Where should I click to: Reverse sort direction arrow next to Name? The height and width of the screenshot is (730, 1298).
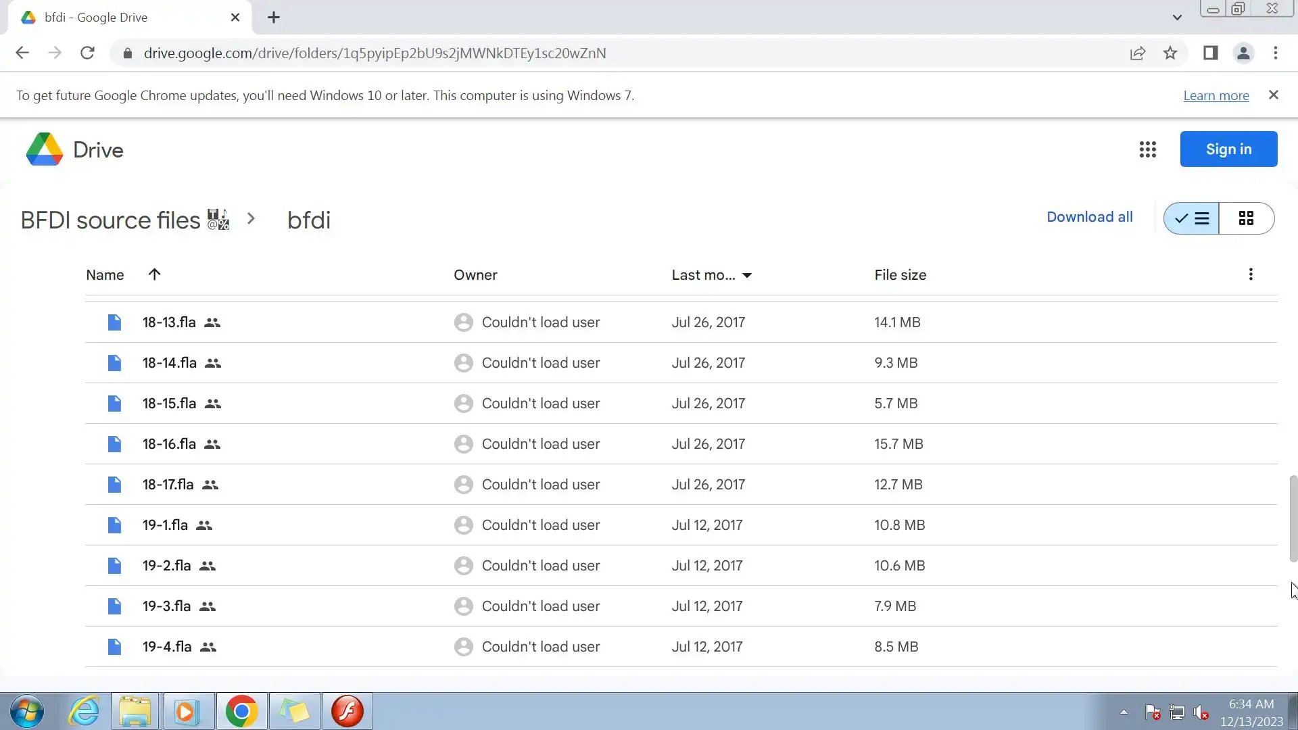(154, 274)
